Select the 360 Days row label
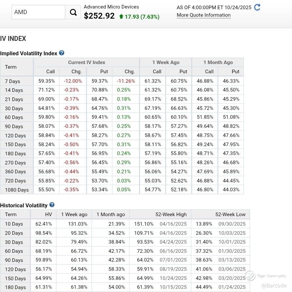The image size is (292, 292). 15,172
